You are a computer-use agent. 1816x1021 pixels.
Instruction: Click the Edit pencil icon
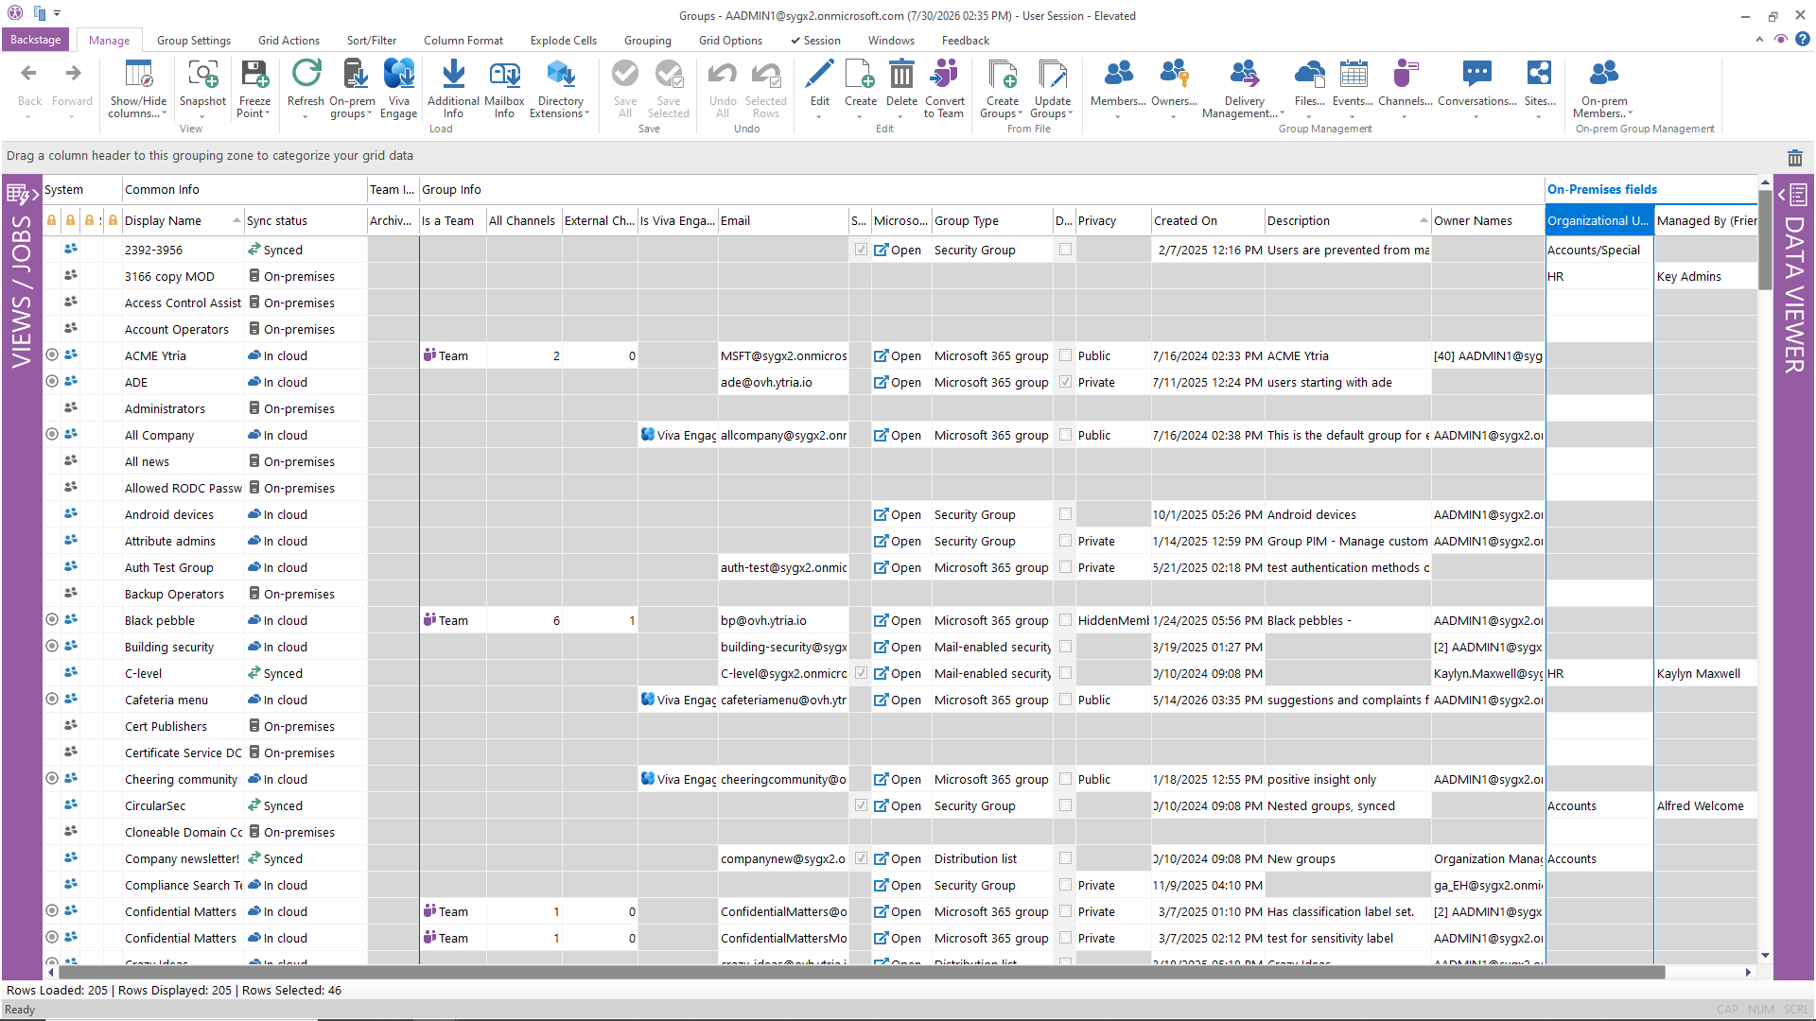(819, 74)
